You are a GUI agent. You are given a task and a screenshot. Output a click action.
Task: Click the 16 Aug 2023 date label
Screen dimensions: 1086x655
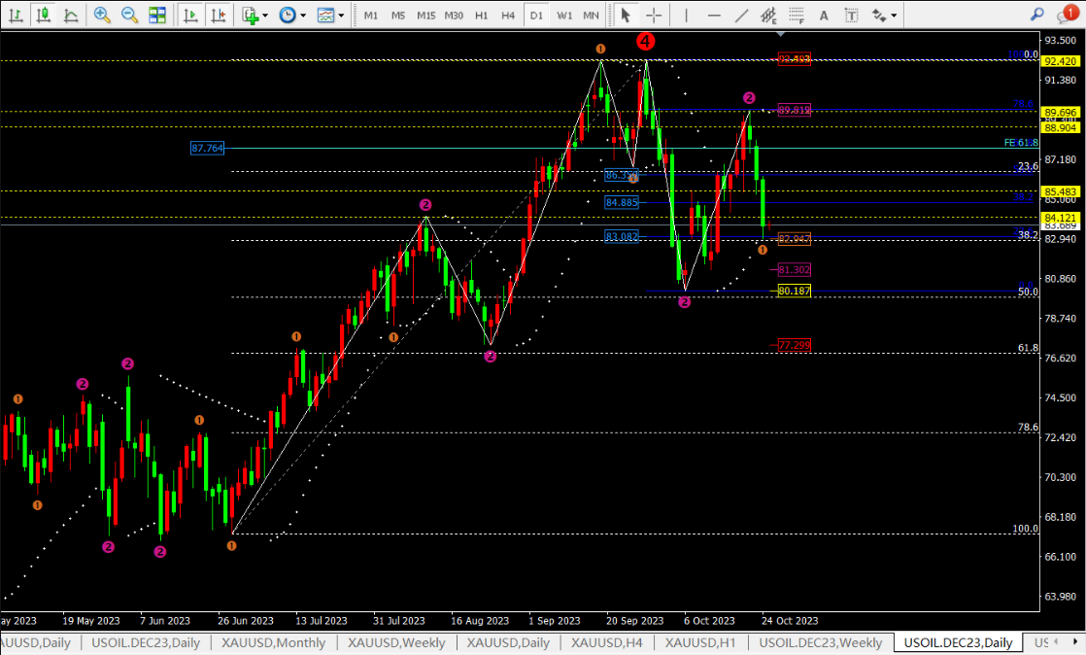480,620
